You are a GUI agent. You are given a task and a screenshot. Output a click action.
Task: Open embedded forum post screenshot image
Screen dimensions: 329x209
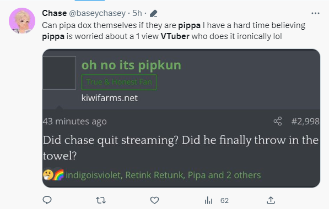181,118
